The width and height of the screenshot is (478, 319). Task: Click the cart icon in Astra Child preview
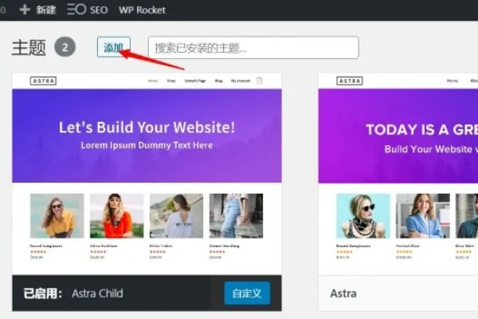(260, 81)
